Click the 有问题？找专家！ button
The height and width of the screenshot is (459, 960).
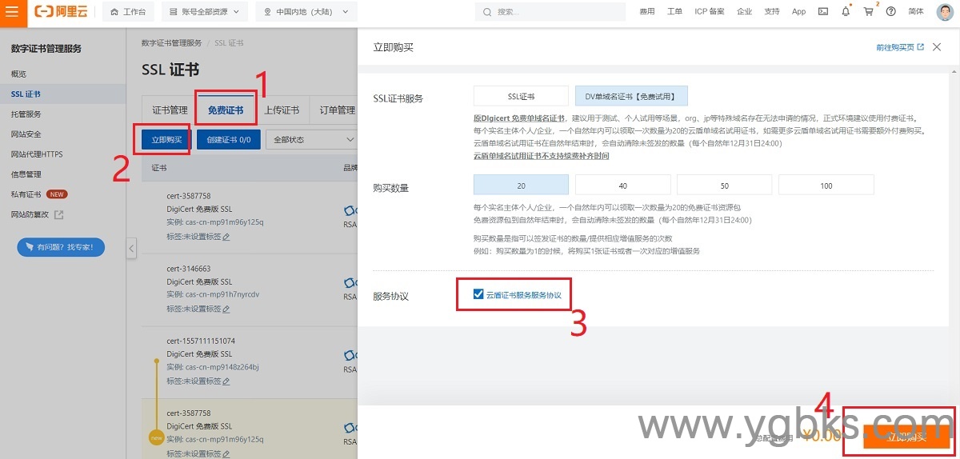(x=61, y=247)
